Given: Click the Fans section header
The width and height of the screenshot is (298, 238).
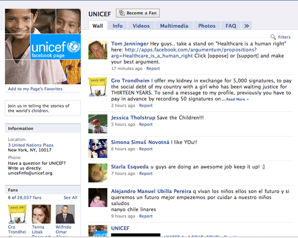Looking at the screenshot, I should 43,190.
